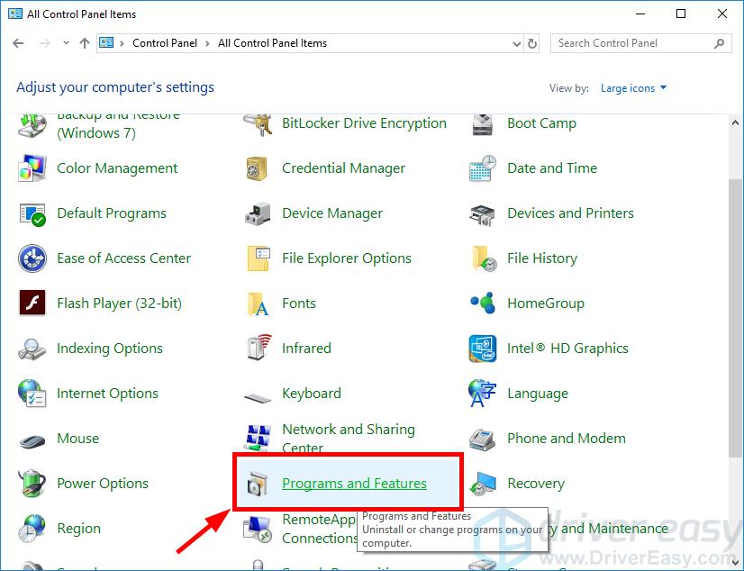Click the search magnifier icon
The height and width of the screenshot is (571, 744).
(719, 43)
